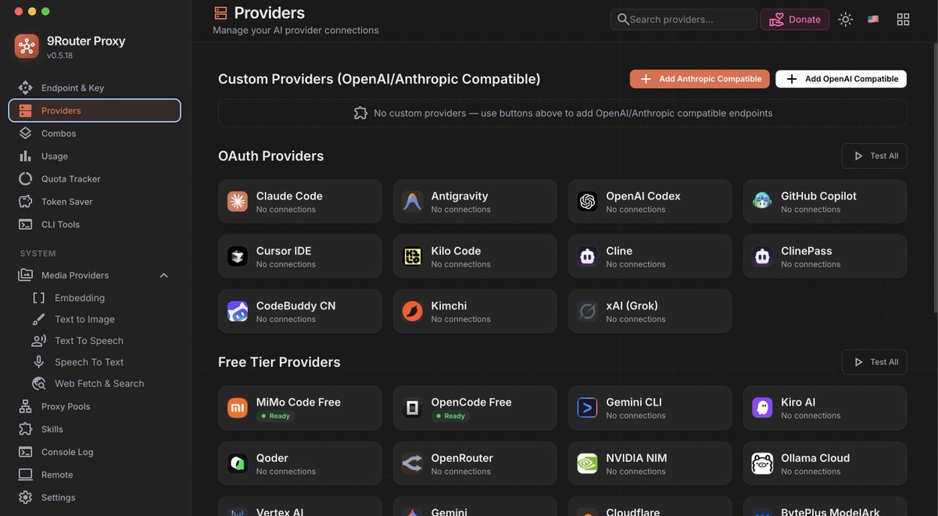
Task: Select Providers in the sidebar
Action: pos(95,110)
